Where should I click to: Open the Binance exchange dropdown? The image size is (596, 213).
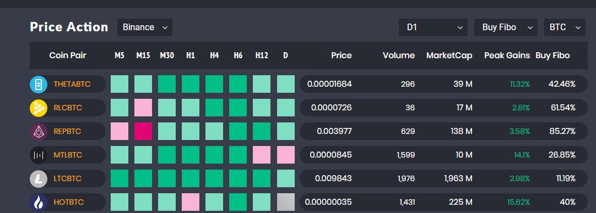[x=145, y=27]
